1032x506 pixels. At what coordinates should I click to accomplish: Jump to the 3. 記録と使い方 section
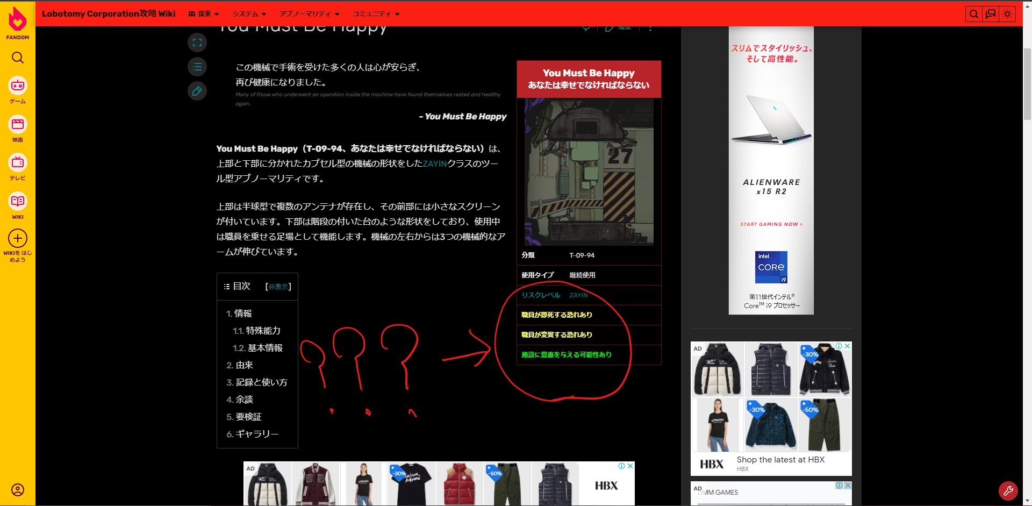click(x=257, y=382)
